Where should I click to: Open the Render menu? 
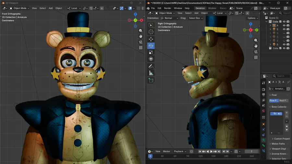[168, 8]
